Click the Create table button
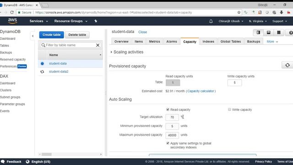Image resolution: width=293 pixels, height=165 pixels. tap(51, 35)
